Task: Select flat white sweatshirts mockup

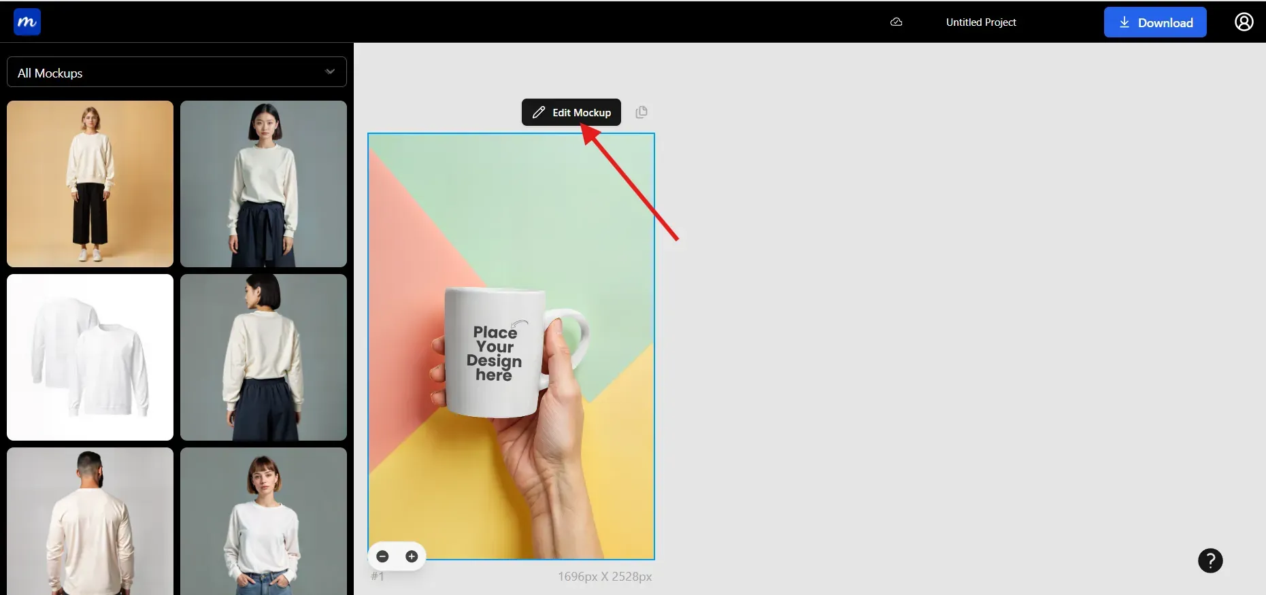Action: coord(90,357)
